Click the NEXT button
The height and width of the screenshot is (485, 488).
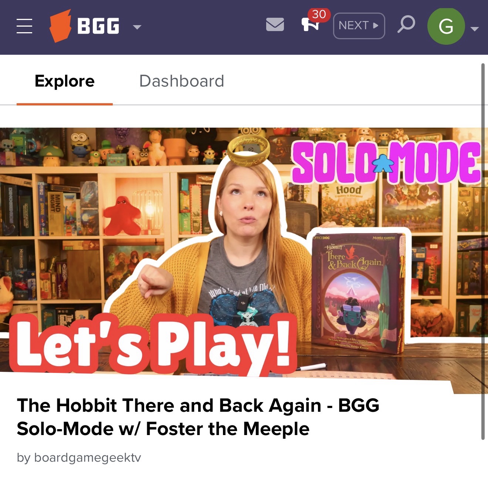(x=359, y=26)
